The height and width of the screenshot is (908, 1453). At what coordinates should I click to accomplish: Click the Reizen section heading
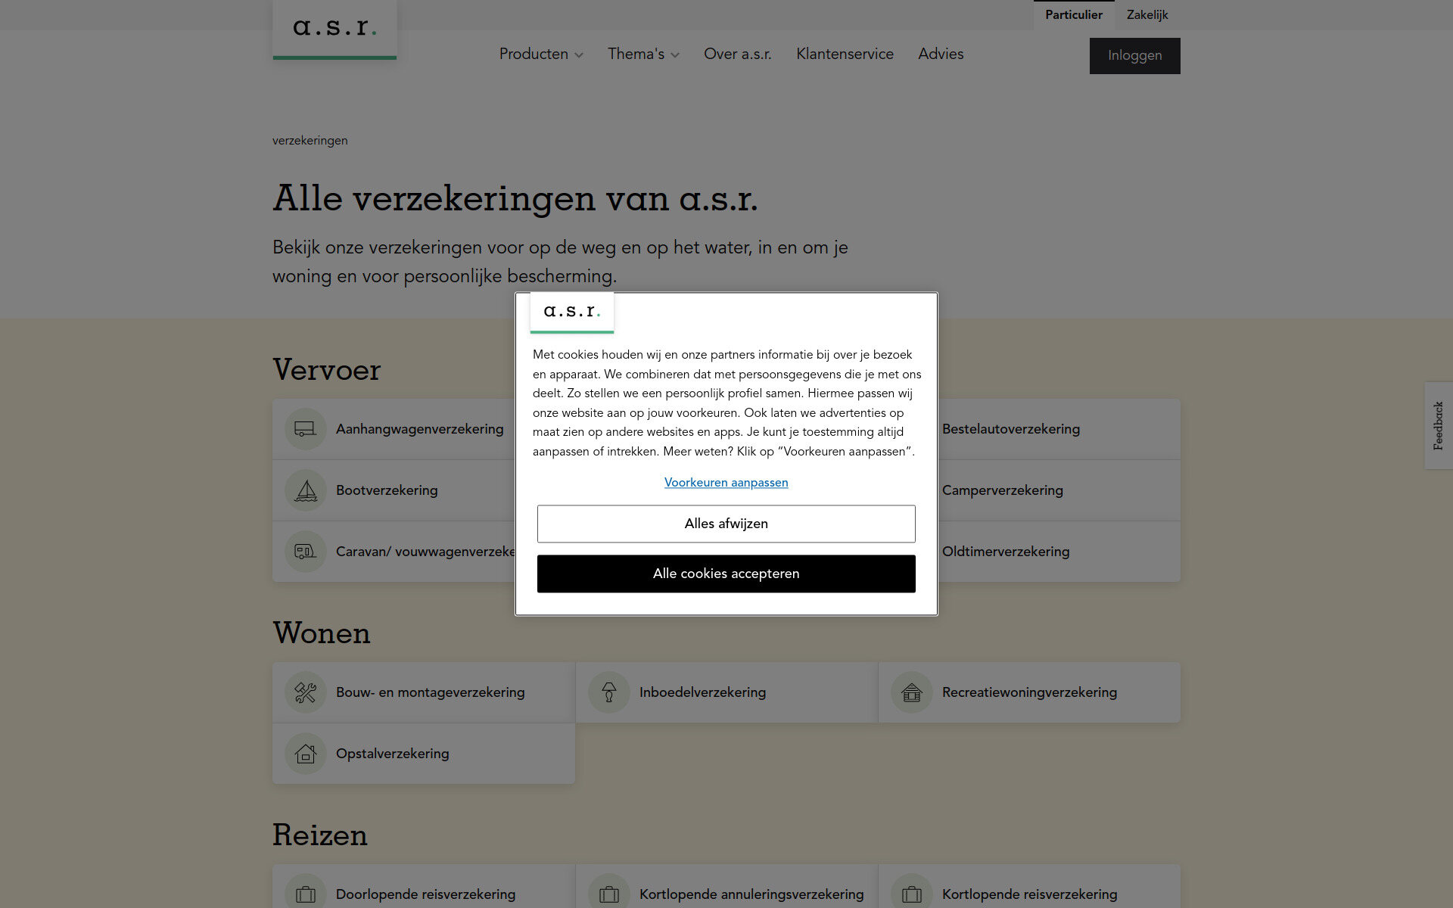pyautogui.click(x=320, y=835)
